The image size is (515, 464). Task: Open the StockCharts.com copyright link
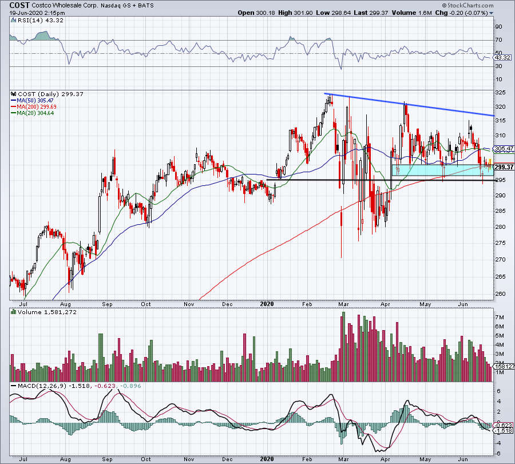pos(468,5)
